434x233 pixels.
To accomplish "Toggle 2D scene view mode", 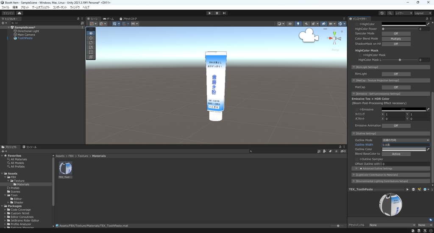I will [290, 24].
